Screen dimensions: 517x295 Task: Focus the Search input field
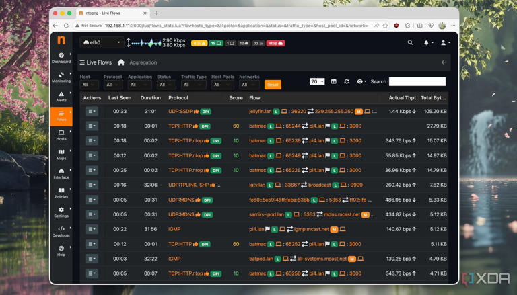(417, 81)
